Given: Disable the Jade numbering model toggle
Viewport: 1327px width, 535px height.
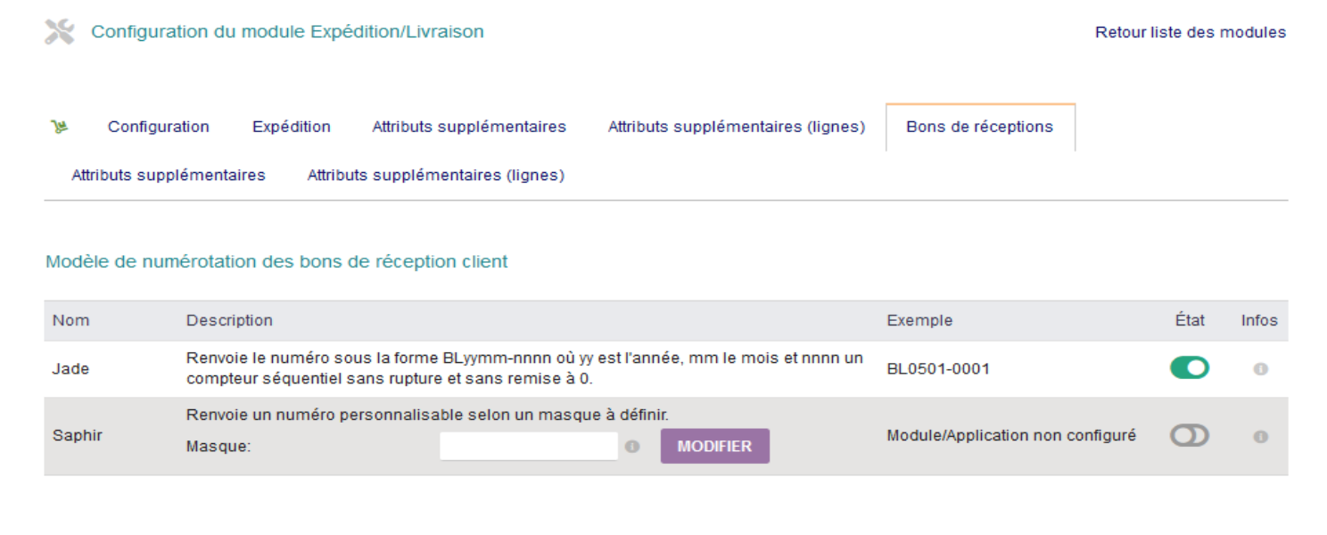Looking at the screenshot, I should pos(1189,367).
